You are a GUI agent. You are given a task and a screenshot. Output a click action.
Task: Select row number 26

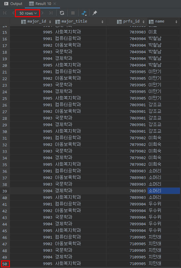pyautogui.click(x=5, y=105)
